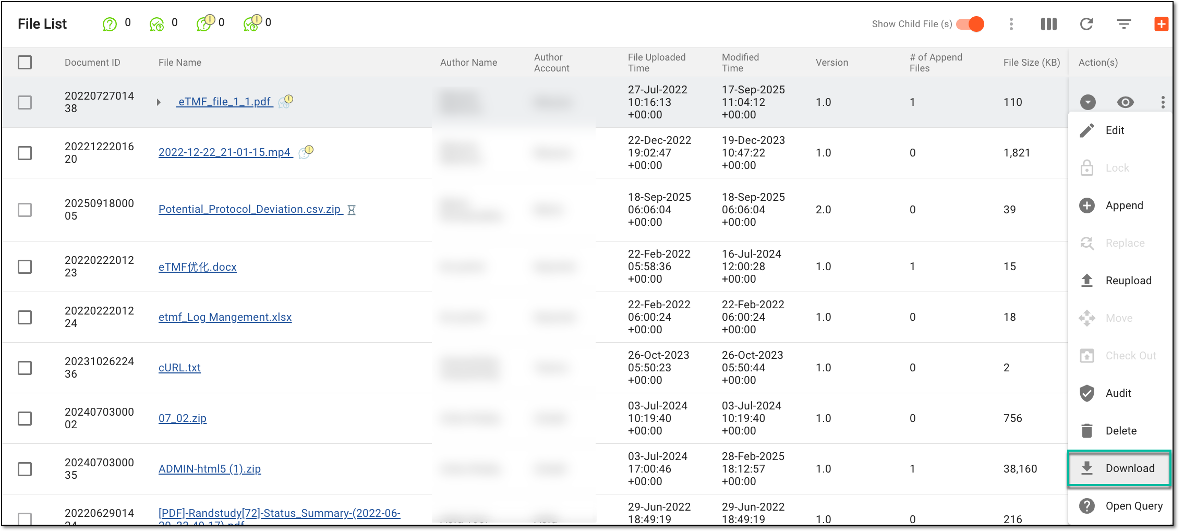The width and height of the screenshot is (1184, 532).
Task: Select checkbox for Potential_Protocol_Deviation.csv.zip row
Action: [x=25, y=210]
